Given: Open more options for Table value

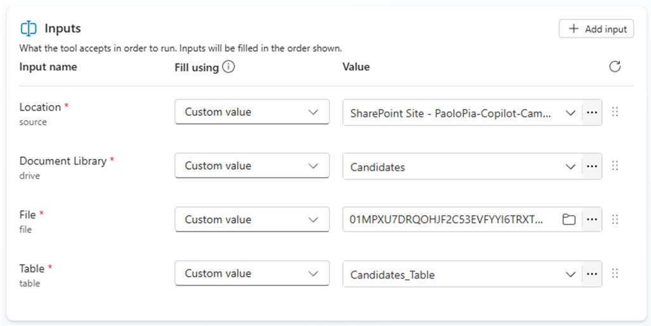Looking at the screenshot, I should pyautogui.click(x=592, y=274).
